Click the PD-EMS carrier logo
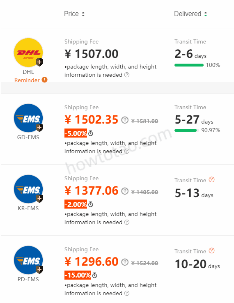The height and width of the screenshot is (303, 234). (x=28, y=260)
